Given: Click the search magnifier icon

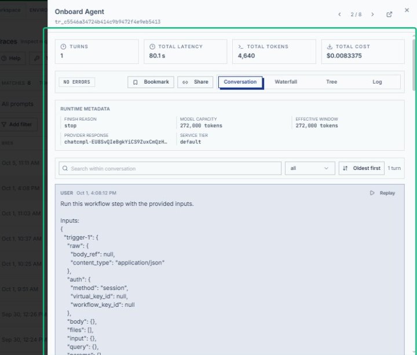Looking at the screenshot, I should [65, 168].
